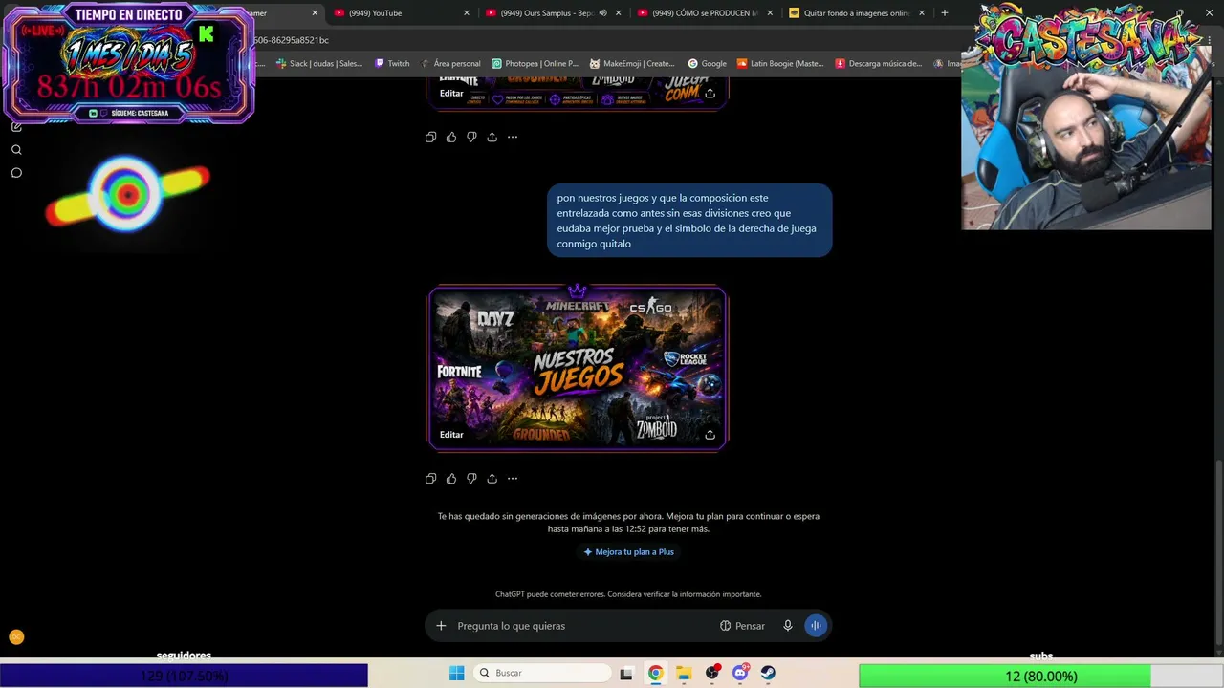The width and height of the screenshot is (1224, 688).
Task: Close the 'Quitar fondo a imagenes' tab
Action: (x=922, y=12)
